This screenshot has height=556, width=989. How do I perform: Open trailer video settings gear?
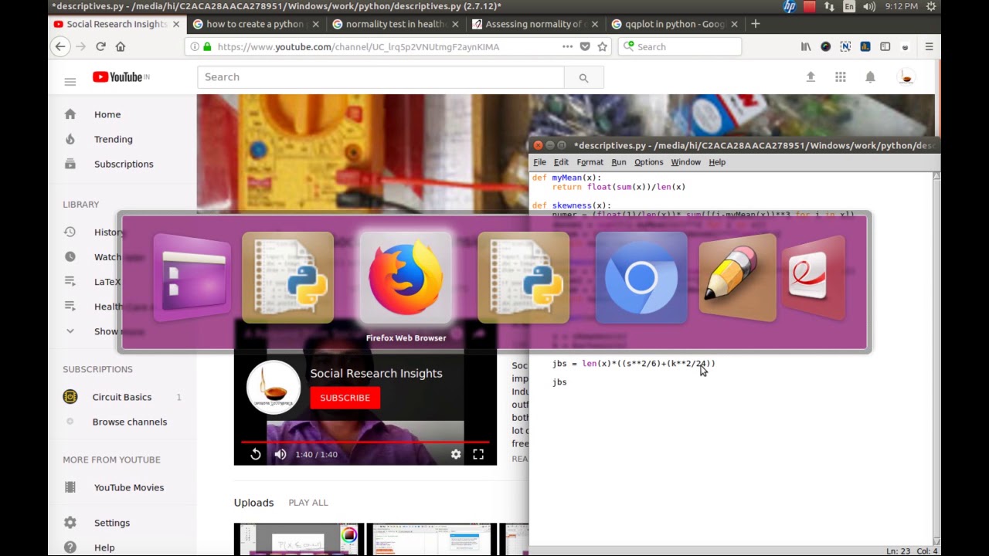(x=456, y=454)
